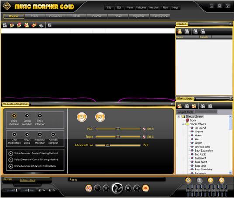Select Voice Remover - Center Filtering Method

10,153
